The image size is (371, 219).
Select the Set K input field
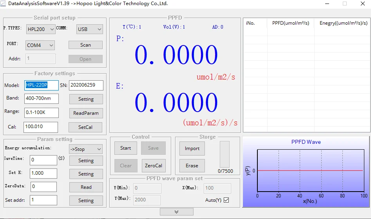pos(43,173)
